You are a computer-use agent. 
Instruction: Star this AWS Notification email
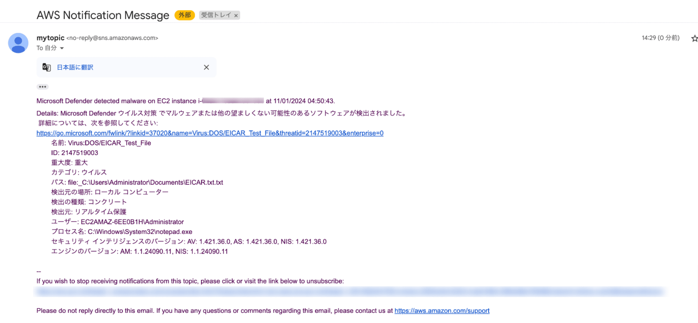[694, 38]
